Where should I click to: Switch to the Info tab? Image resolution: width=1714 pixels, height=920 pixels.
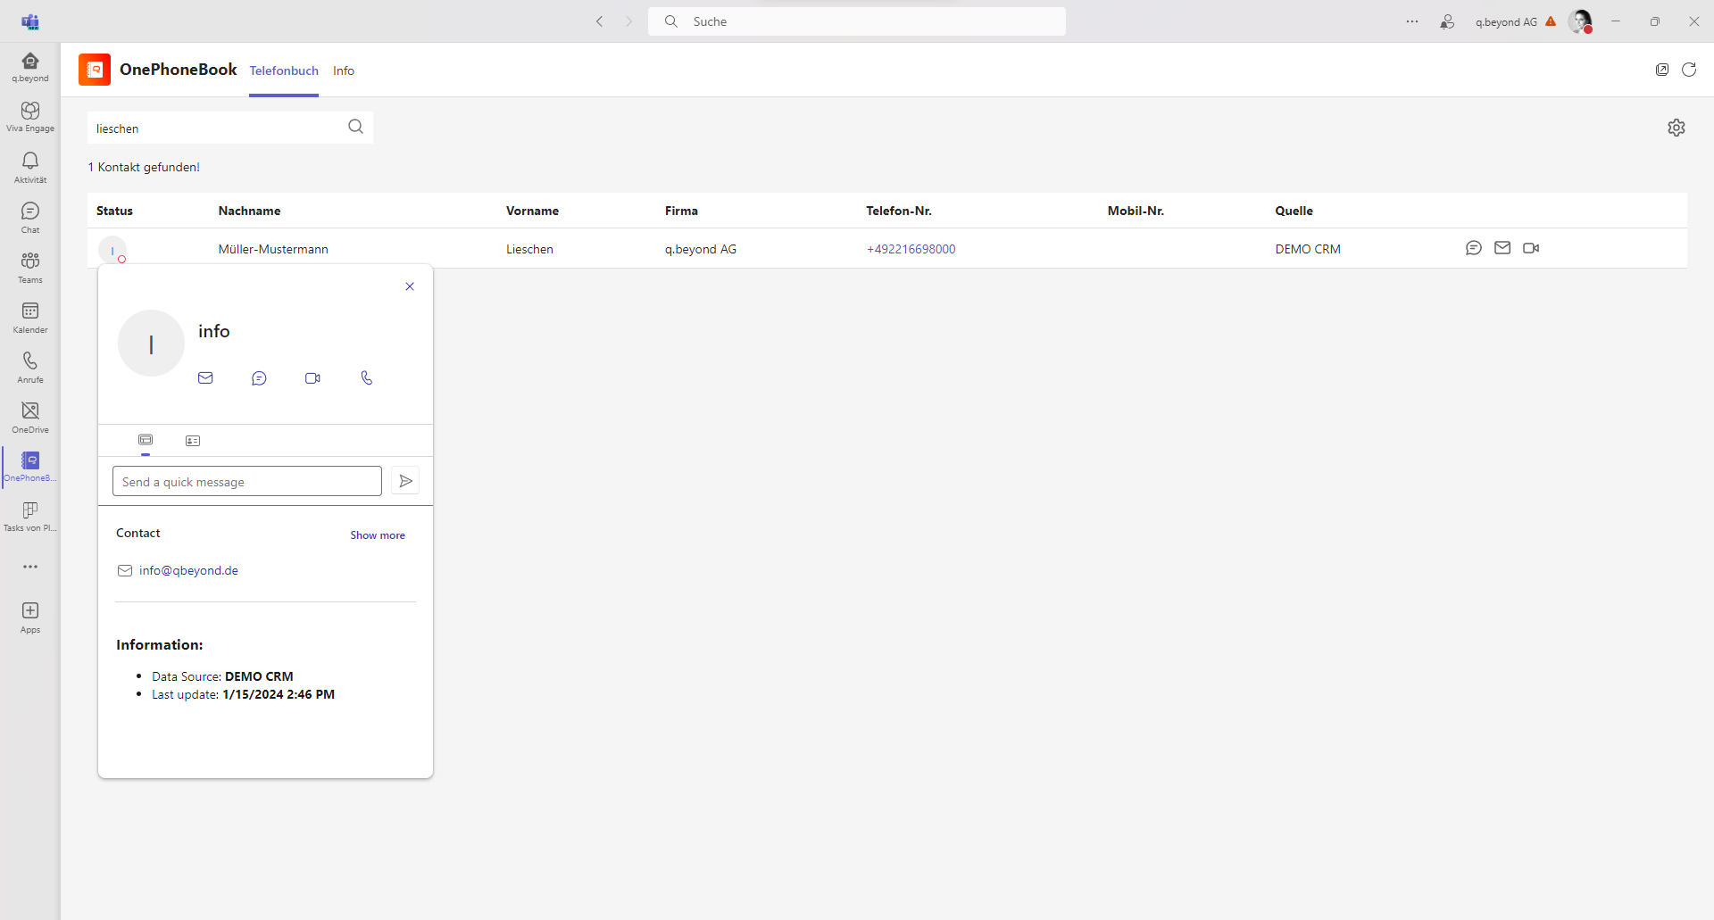click(x=344, y=70)
